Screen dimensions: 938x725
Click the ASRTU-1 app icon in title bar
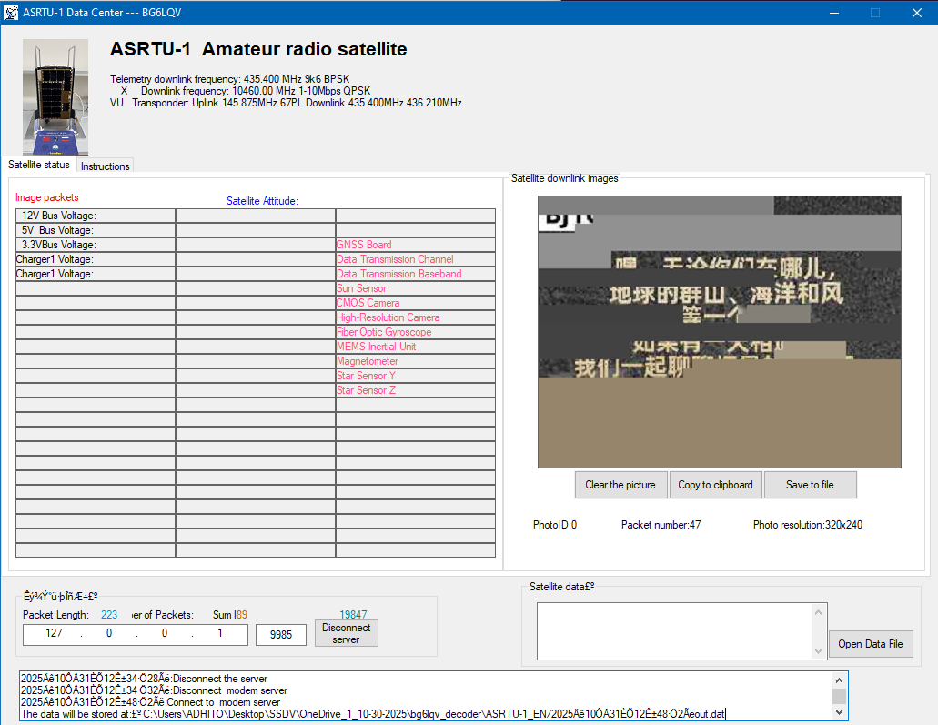[x=11, y=13]
